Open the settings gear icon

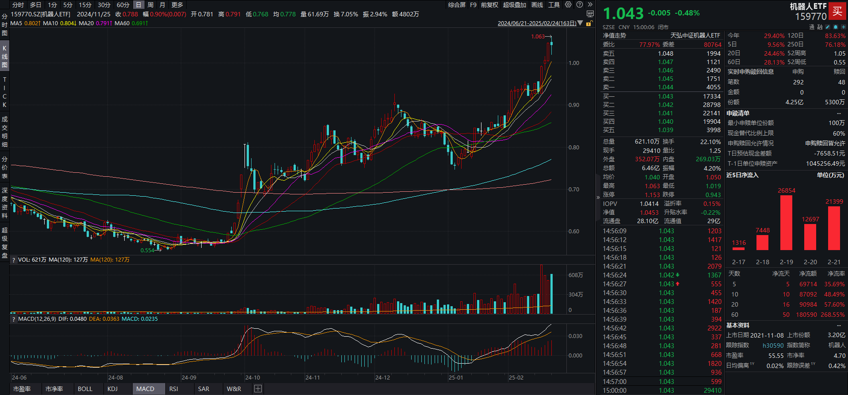568,5
